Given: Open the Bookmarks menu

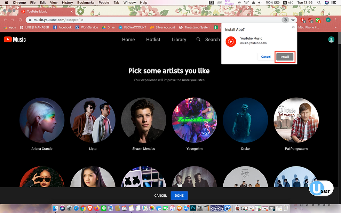Looking at the screenshot, I should click(86, 2).
